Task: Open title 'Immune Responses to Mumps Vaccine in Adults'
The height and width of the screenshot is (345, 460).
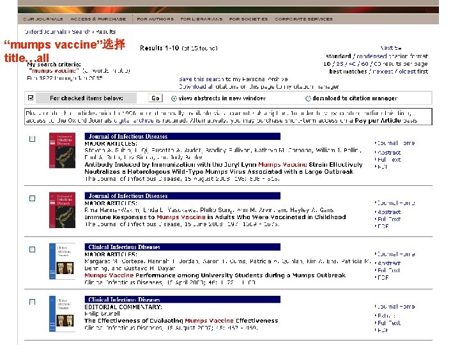Action: (215, 217)
